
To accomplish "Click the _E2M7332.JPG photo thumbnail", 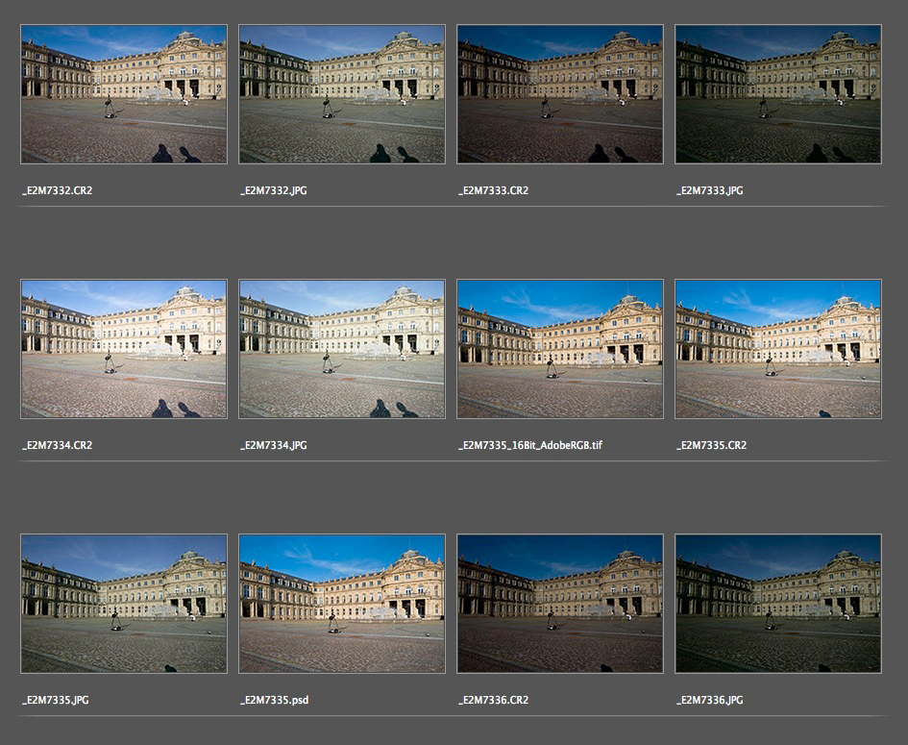I will (342, 94).
